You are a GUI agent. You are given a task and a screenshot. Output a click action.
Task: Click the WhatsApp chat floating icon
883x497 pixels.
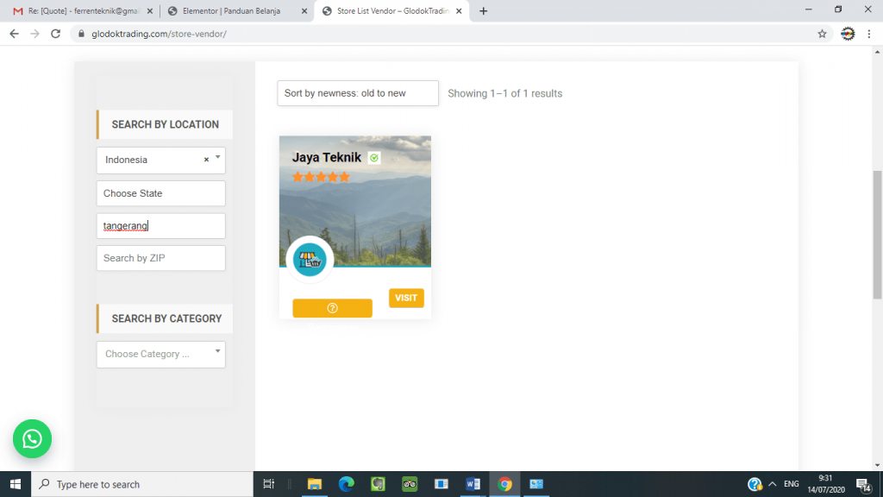tap(32, 439)
